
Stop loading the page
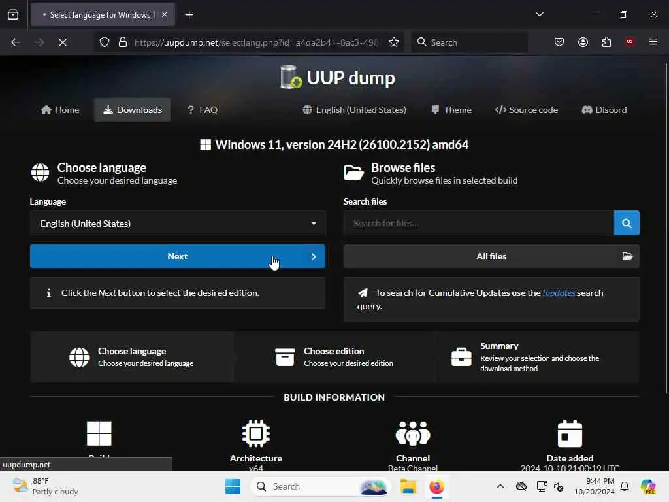[63, 42]
